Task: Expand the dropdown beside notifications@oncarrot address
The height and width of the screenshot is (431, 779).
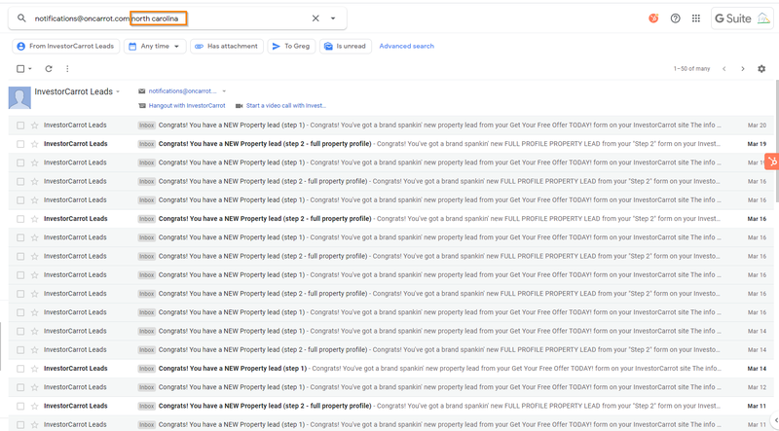Action: 224,91
